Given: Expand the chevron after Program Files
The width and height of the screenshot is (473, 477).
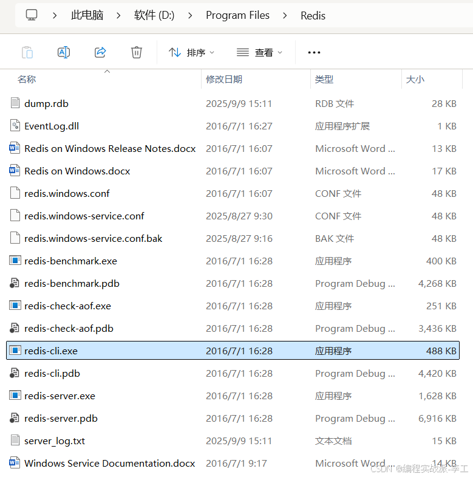Looking at the screenshot, I should click(285, 15).
